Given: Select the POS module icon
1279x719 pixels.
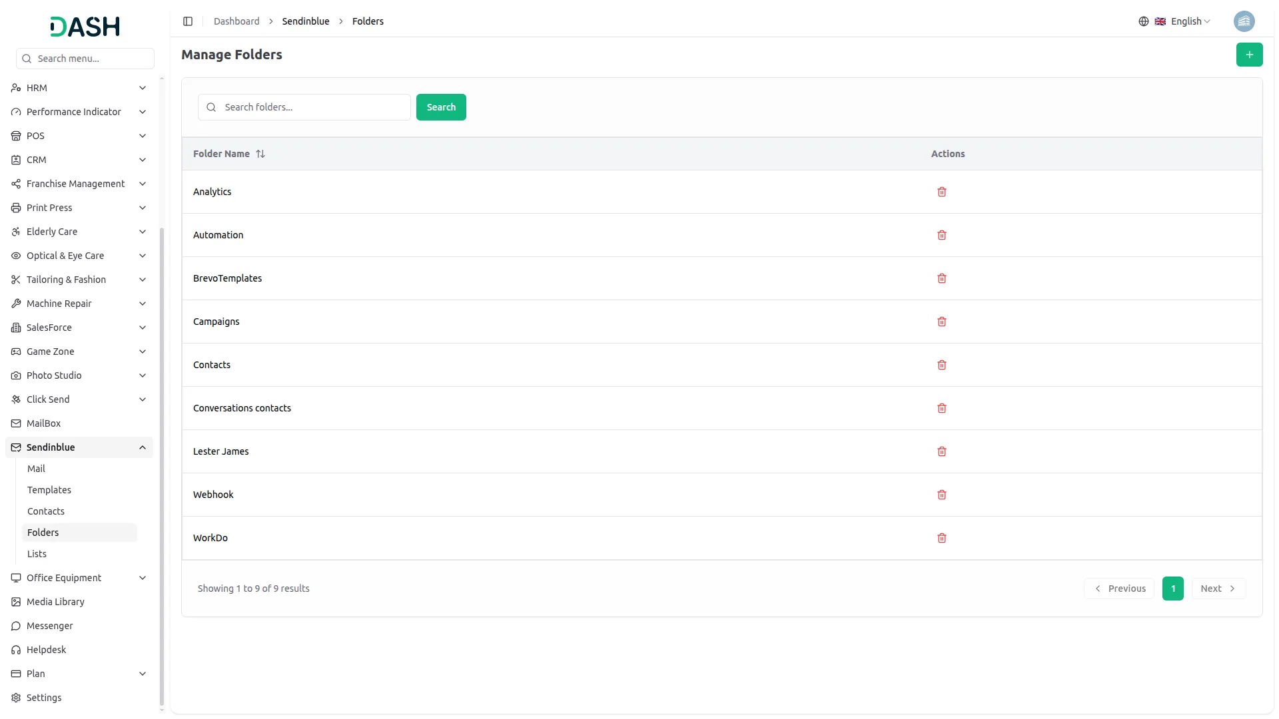Looking at the screenshot, I should coord(15,135).
